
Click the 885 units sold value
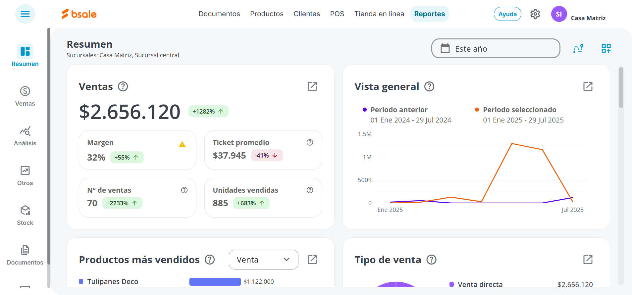pos(220,203)
